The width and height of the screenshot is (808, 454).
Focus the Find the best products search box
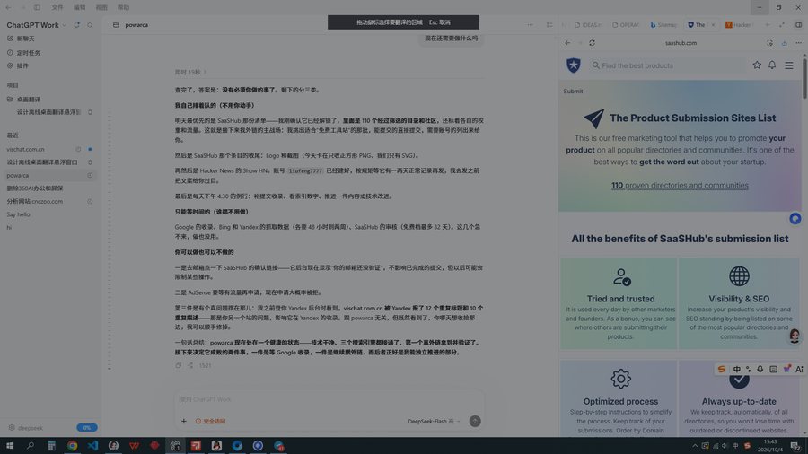tap(667, 65)
